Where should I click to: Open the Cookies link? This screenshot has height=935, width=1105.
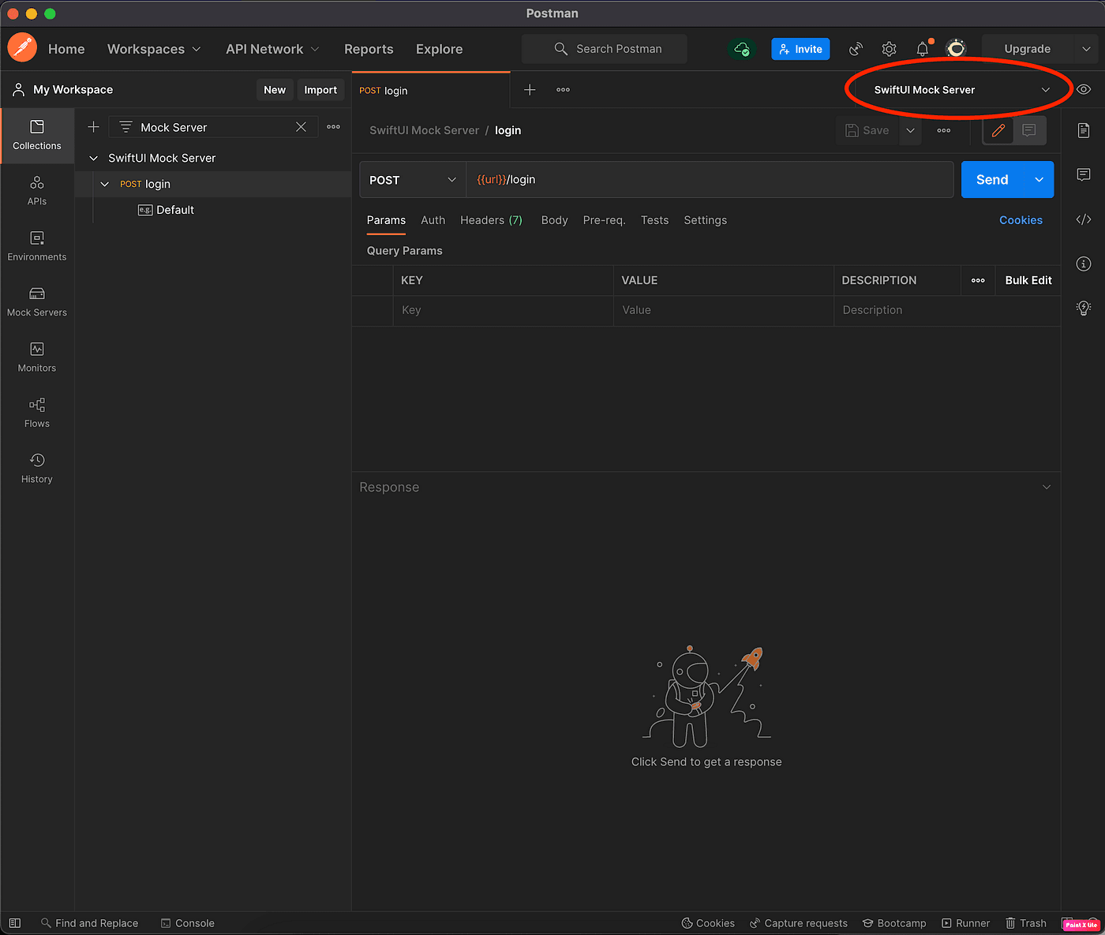tap(1021, 220)
